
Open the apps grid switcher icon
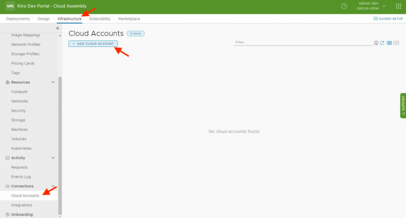pyautogui.click(x=398, y=6)
